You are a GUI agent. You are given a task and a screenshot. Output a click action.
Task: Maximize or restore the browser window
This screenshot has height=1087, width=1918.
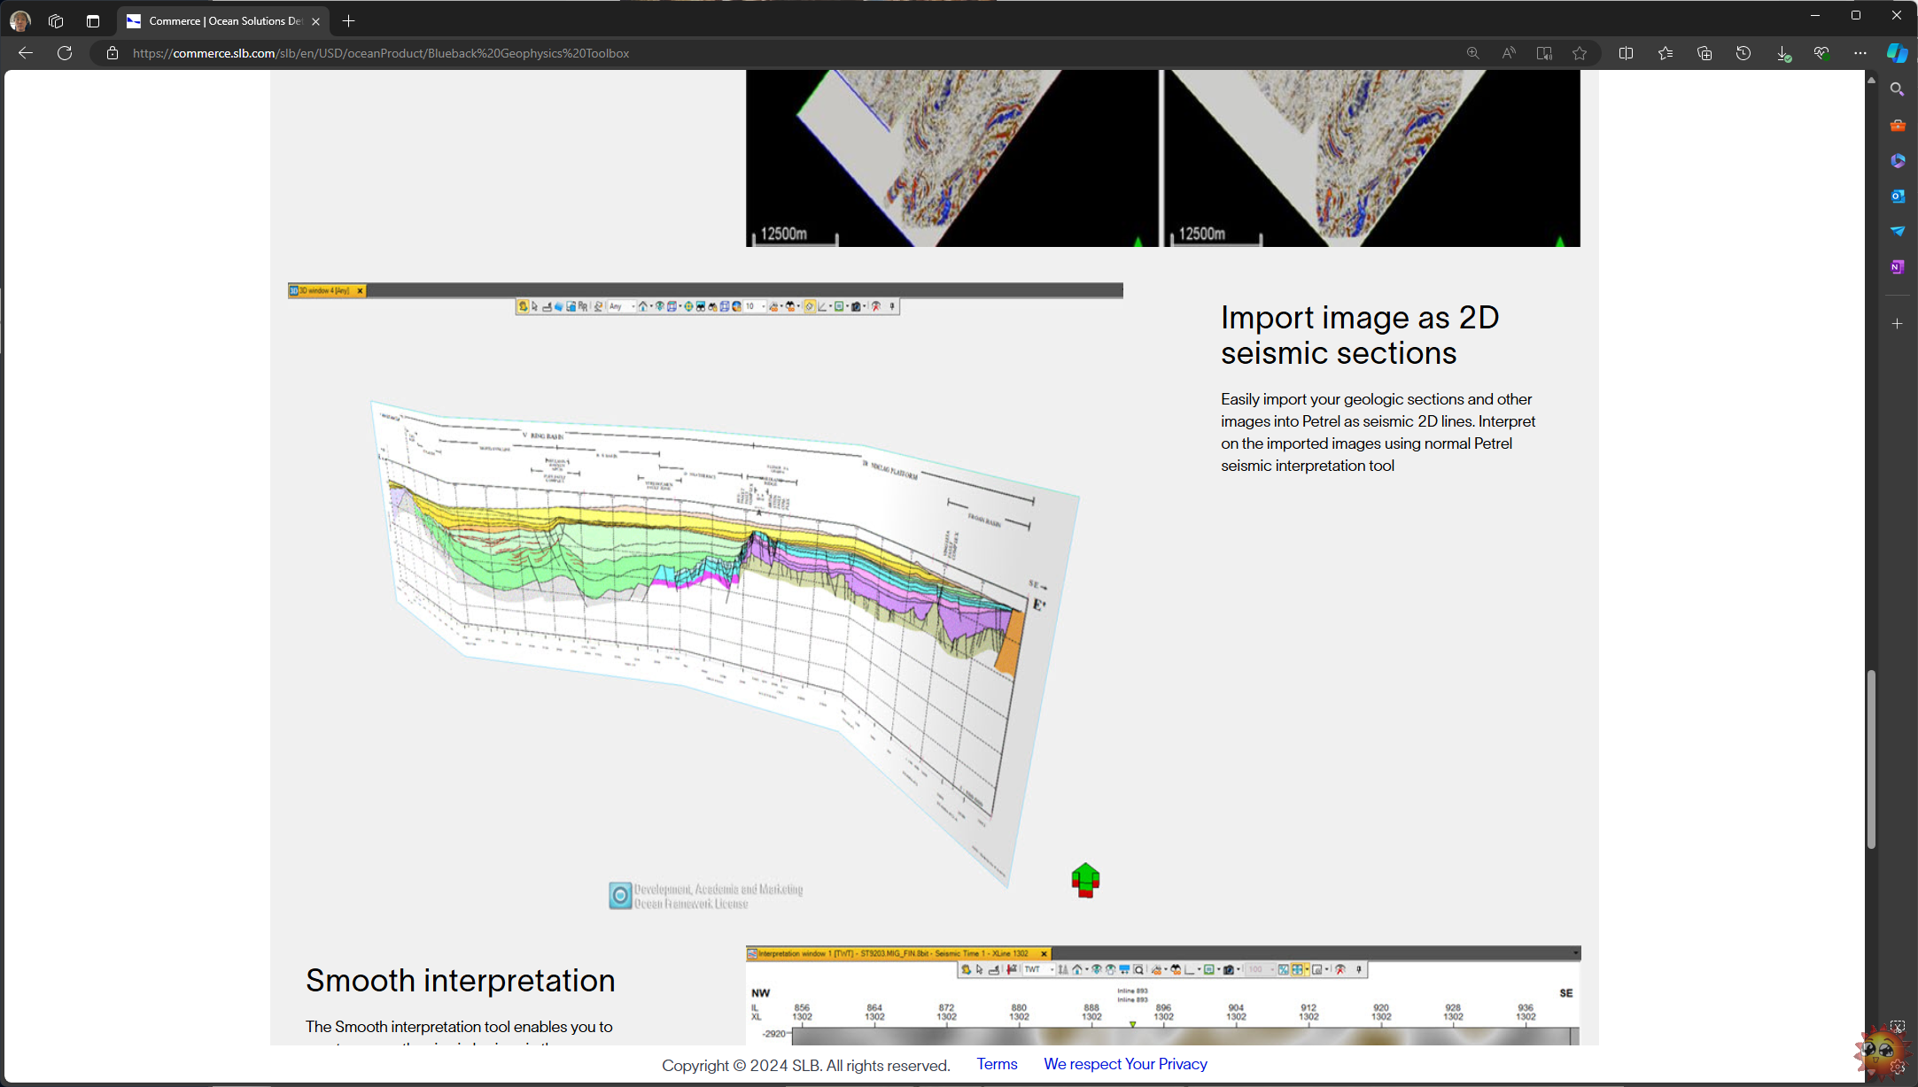point(1856,15)
